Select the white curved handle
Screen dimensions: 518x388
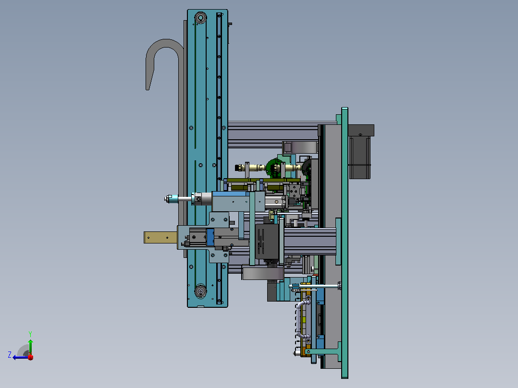(303, 319)
